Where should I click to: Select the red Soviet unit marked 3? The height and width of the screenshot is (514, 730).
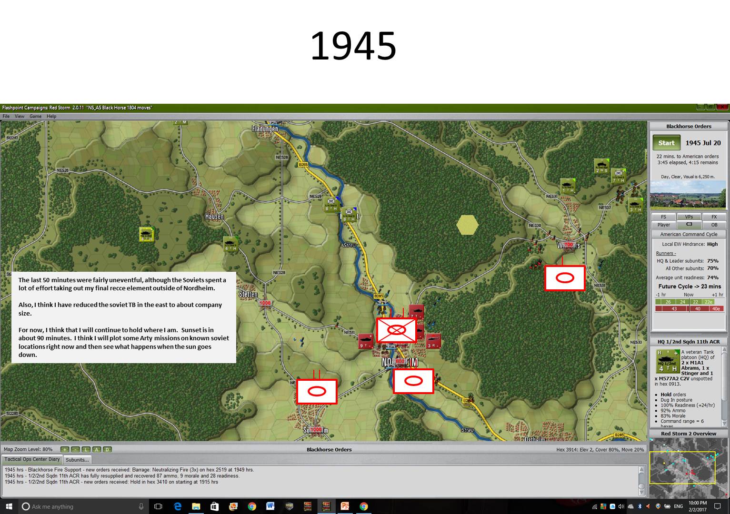[x=433, y=341]
